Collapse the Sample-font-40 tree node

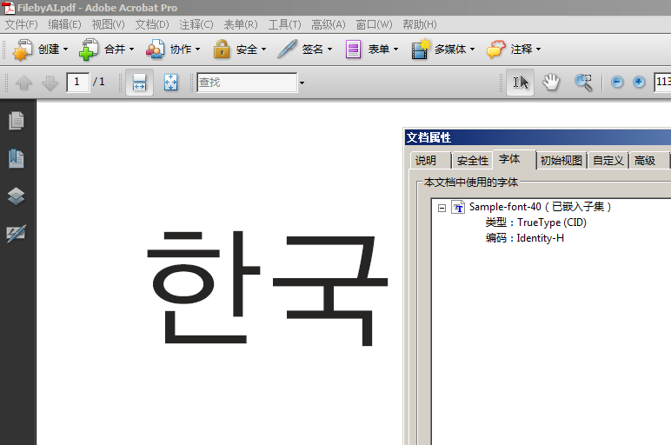click(442, 208)
